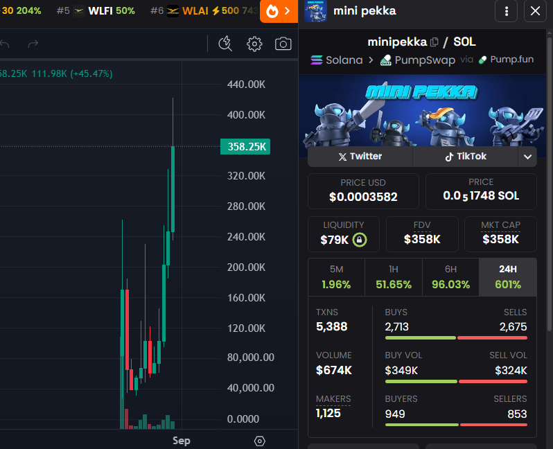Click the buyers versus sellers ratio bar
Image resolution: width=553 pixels, height=449 pixels.
(x=456, y=425)
